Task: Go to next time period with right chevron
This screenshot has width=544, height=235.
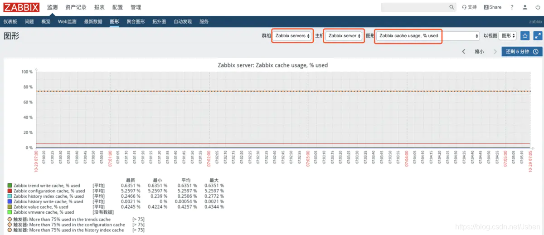Action: [495, 52]
